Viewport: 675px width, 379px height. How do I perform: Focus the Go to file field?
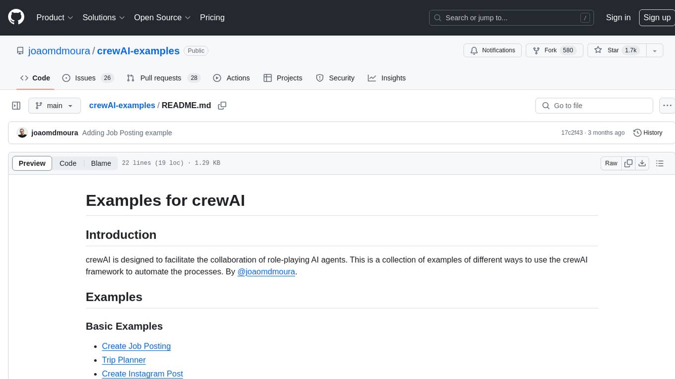click(x=594, y=106)
